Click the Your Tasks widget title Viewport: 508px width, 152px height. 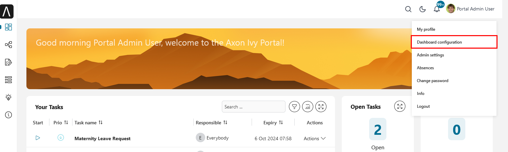[x=49, y=107]
